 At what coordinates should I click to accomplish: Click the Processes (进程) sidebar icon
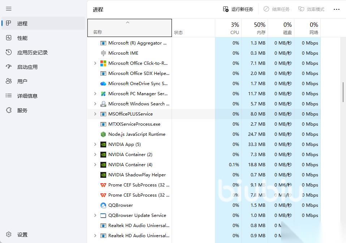tap(9, 23)
